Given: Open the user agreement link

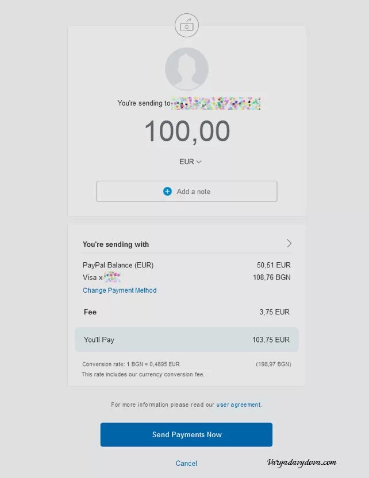Looking at the screenshot, I should 239,405.
